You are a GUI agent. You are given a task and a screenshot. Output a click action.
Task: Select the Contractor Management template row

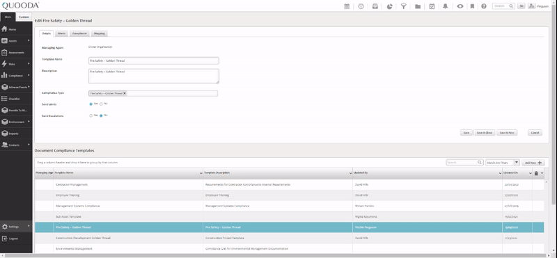coord(289,184)
